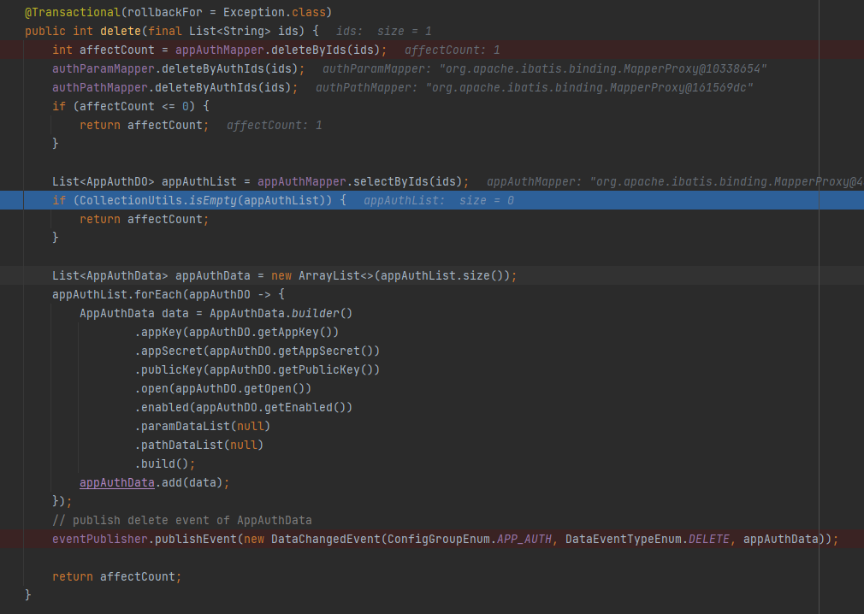864x614 pixels.
Task: Click the .build(); call
Action: coord(165,463)
